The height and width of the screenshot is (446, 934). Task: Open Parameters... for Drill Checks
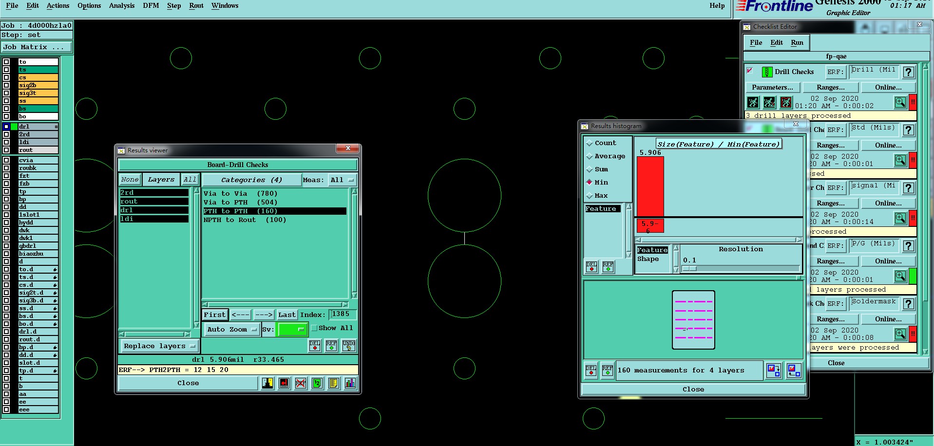pos(772,88)
